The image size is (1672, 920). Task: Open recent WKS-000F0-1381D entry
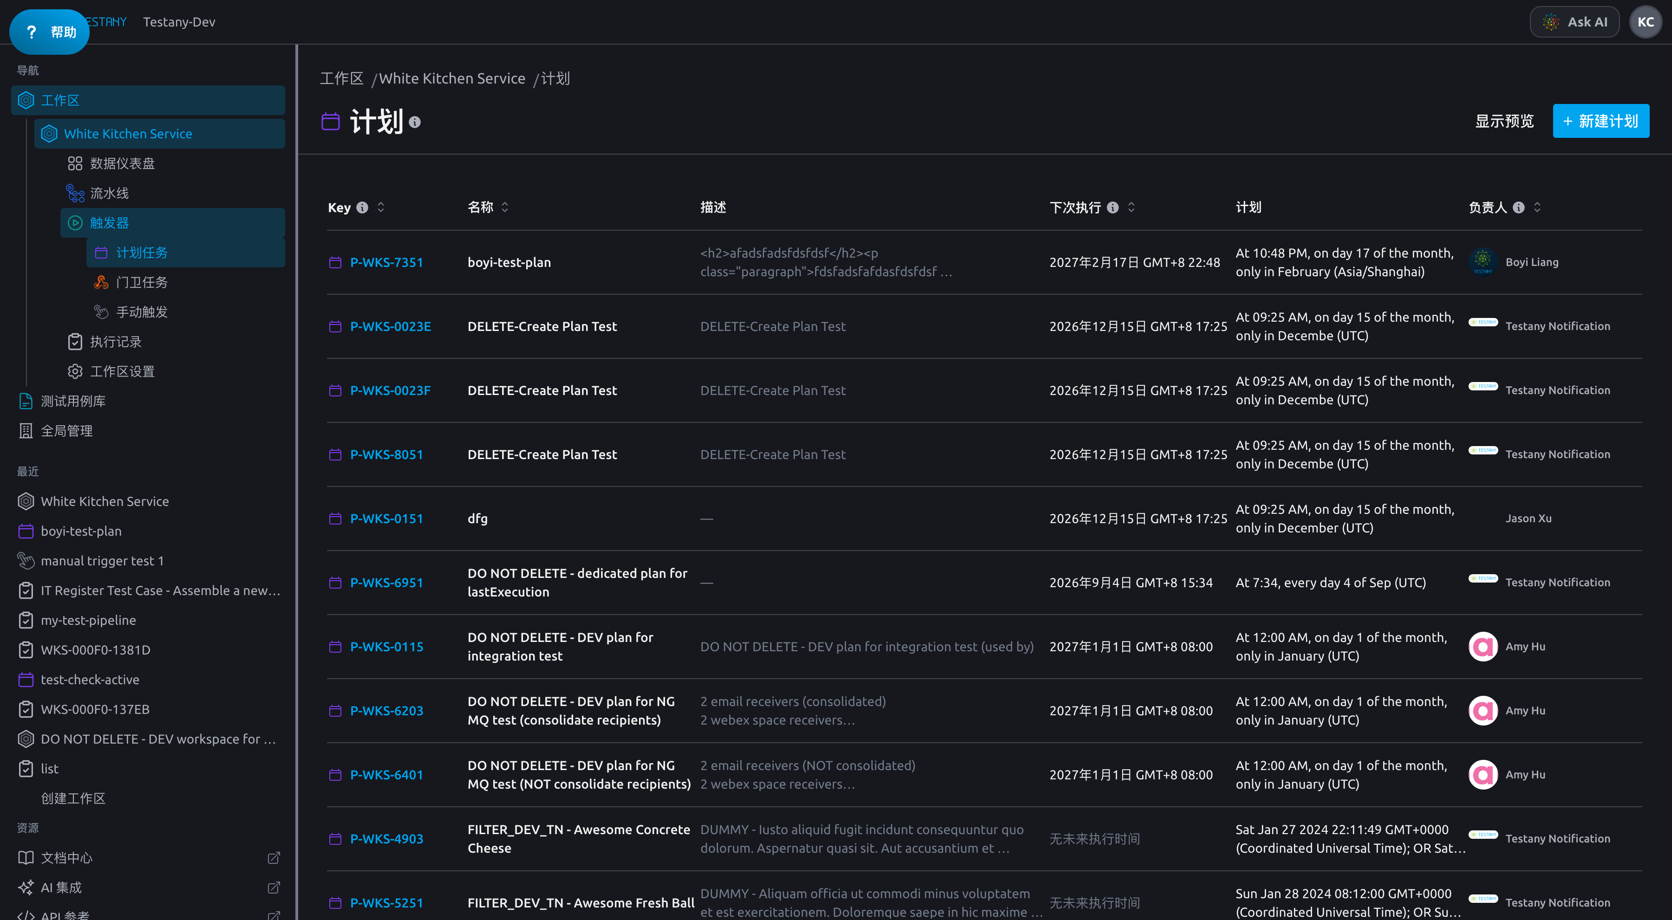[148, 650]
